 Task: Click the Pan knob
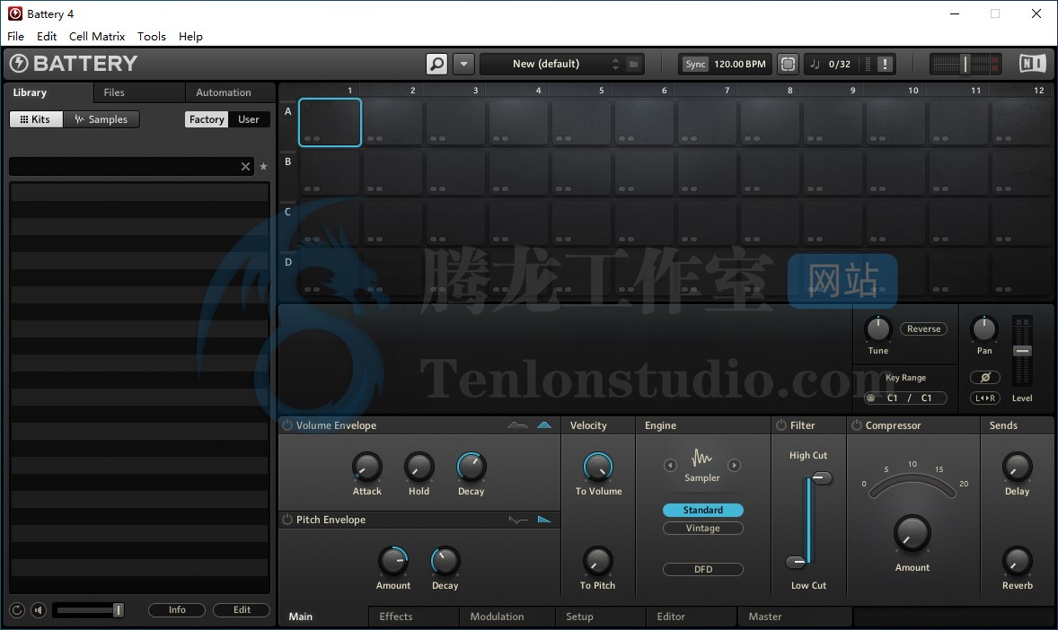coord(983,329)
